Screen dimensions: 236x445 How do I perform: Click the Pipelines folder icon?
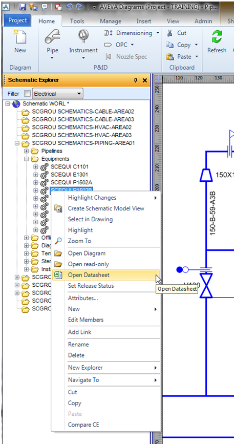tap(35, 151)
